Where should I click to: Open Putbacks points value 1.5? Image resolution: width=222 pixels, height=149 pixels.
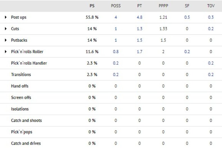tap(139, 40)
